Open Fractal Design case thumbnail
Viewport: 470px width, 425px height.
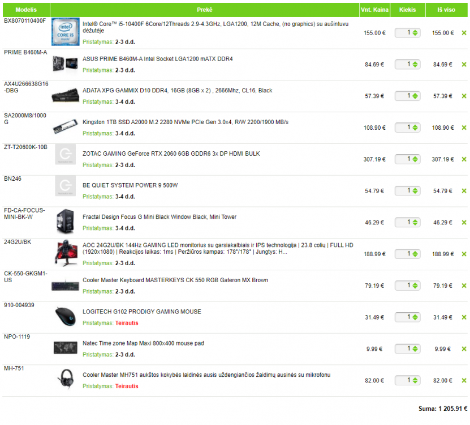(x=66, y=222)
